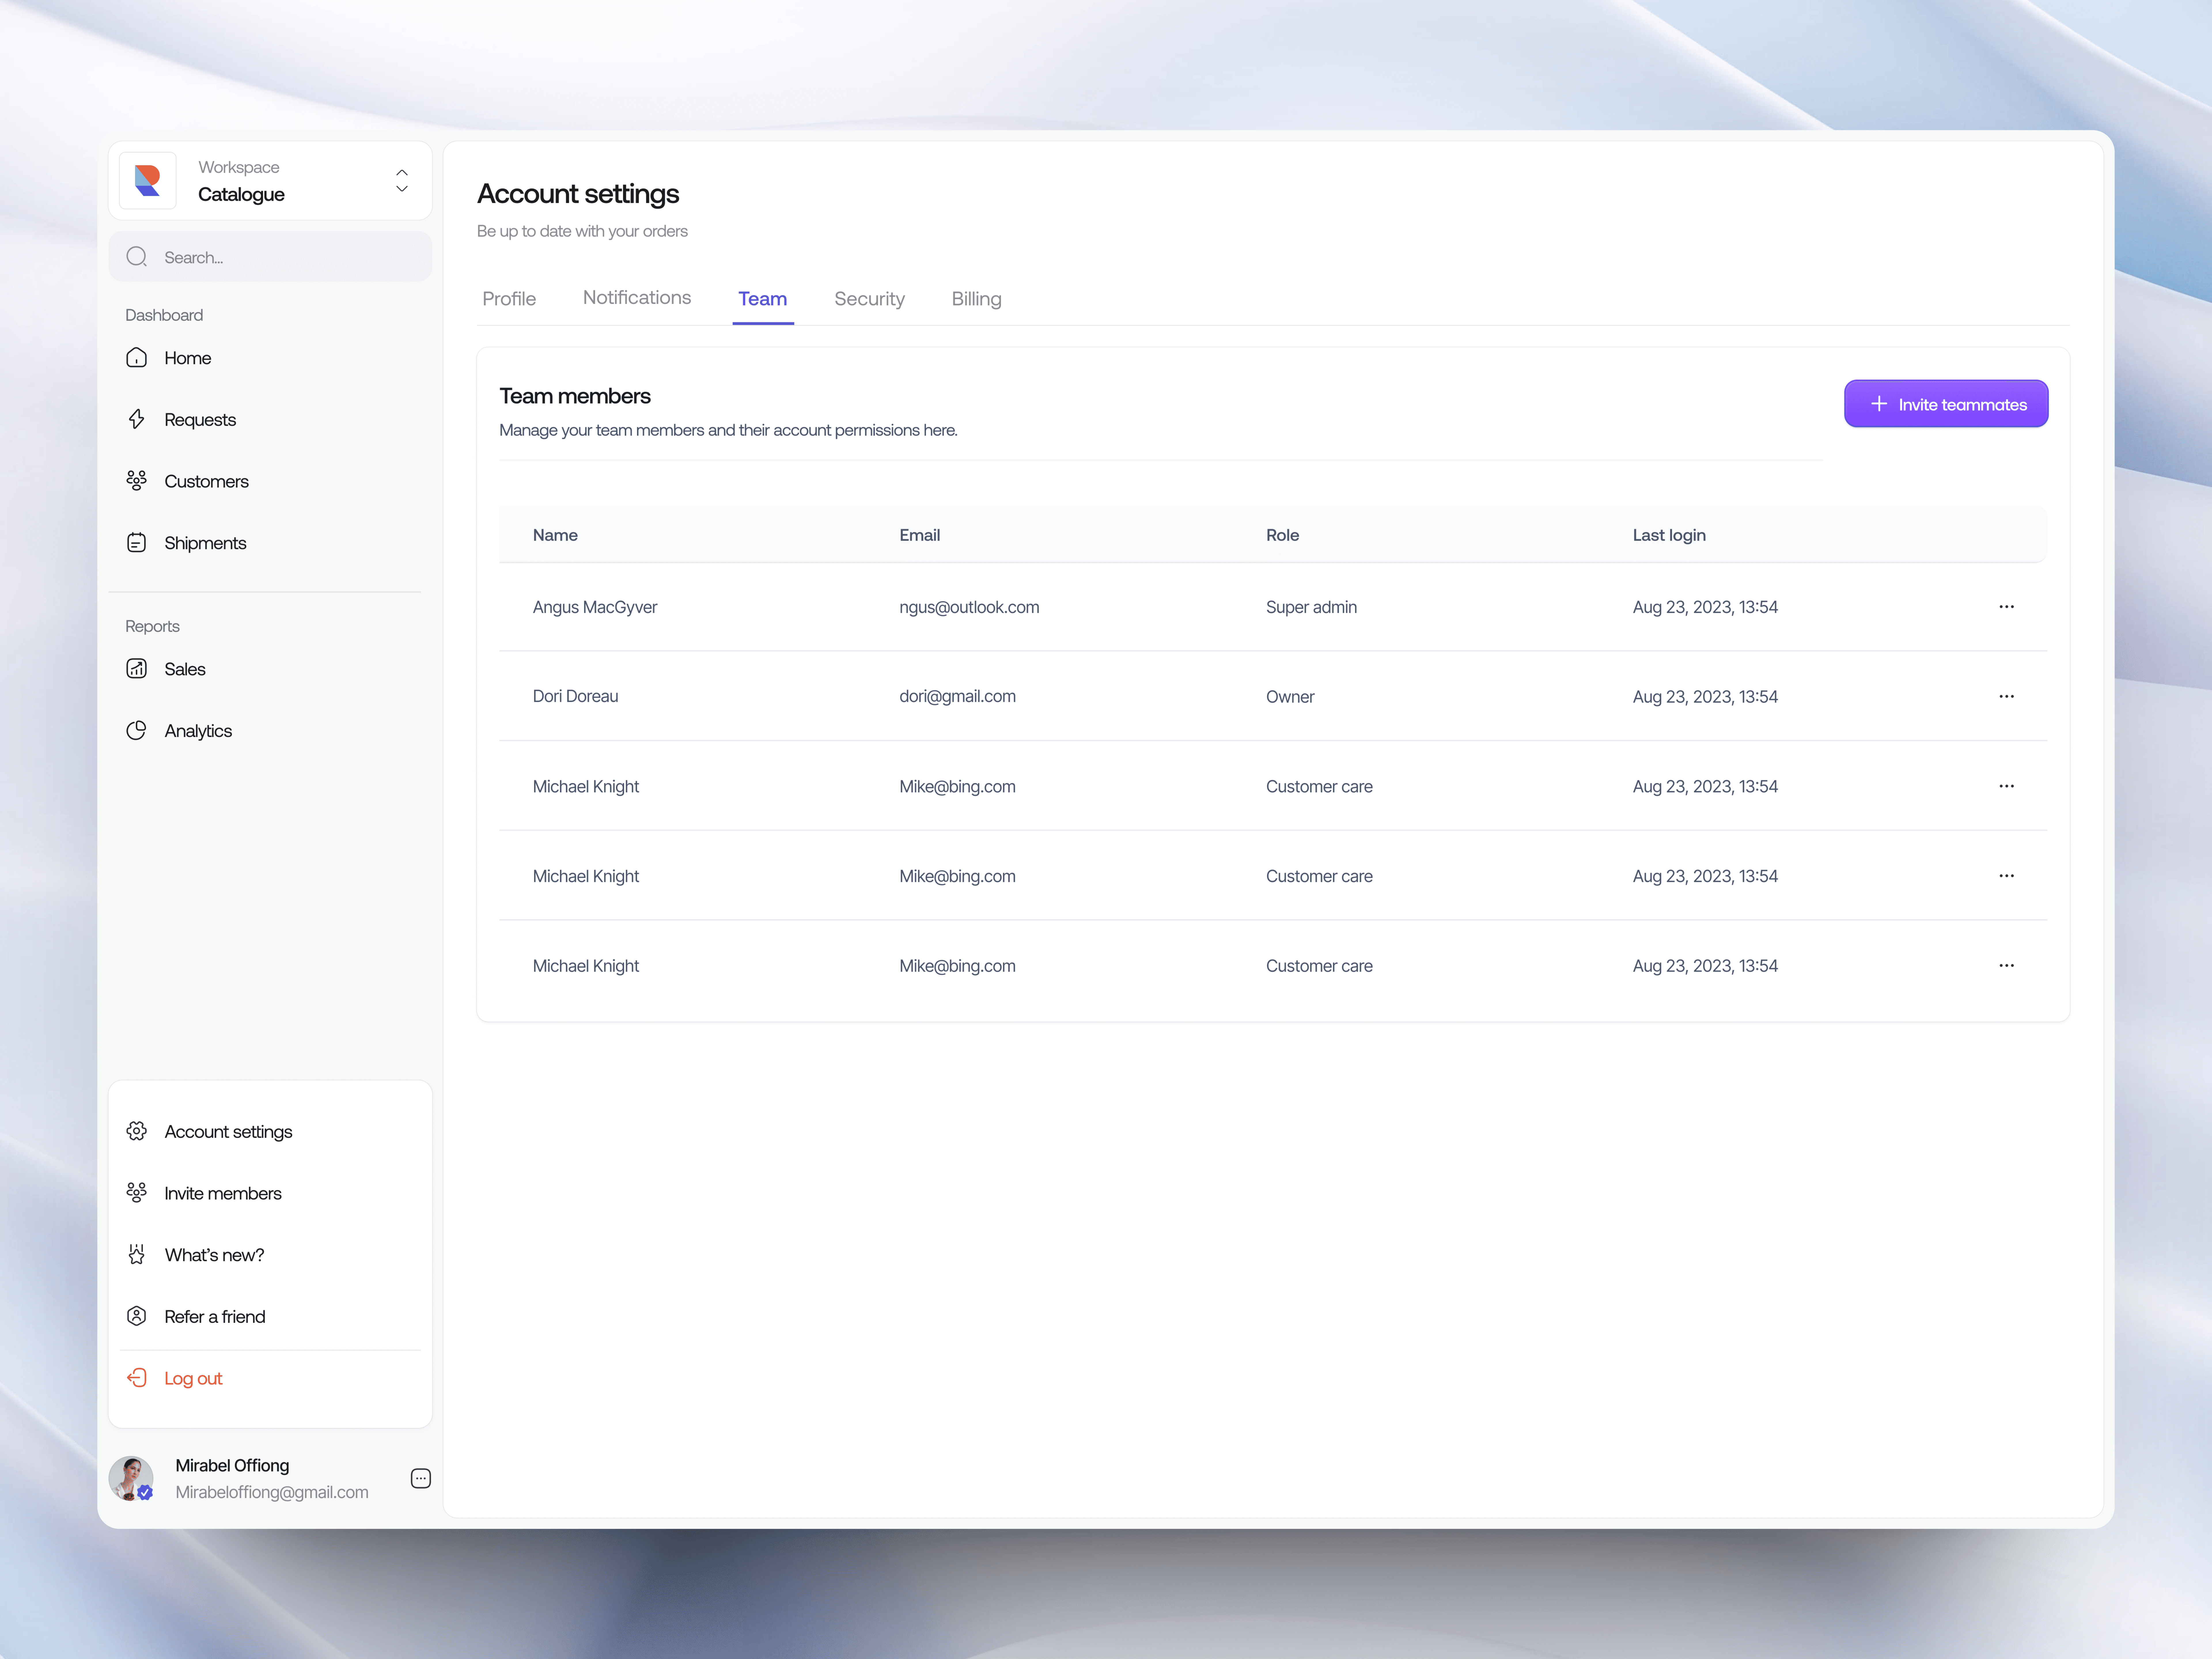This screenshot has height=1659, width=2212.
Task: Click the ngus@outlook.com email
Action: pyautogui.click(x=969, y=607)
